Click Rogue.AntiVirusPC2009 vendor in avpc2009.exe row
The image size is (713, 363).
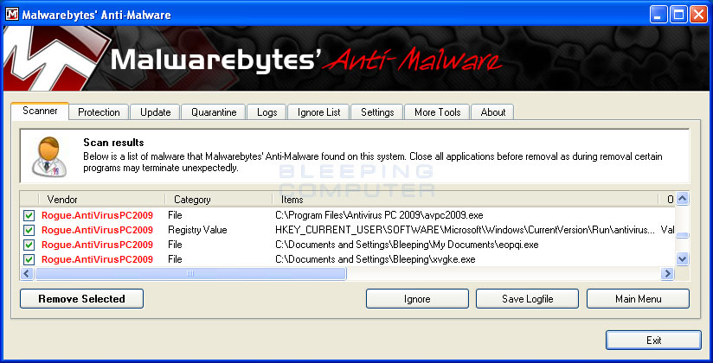(97, 215)
